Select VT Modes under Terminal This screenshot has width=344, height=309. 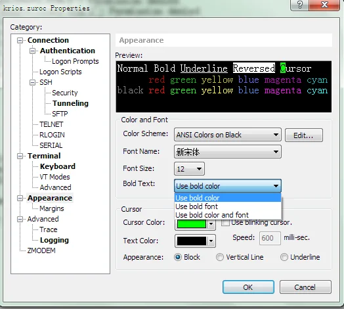tap(54, 177)
